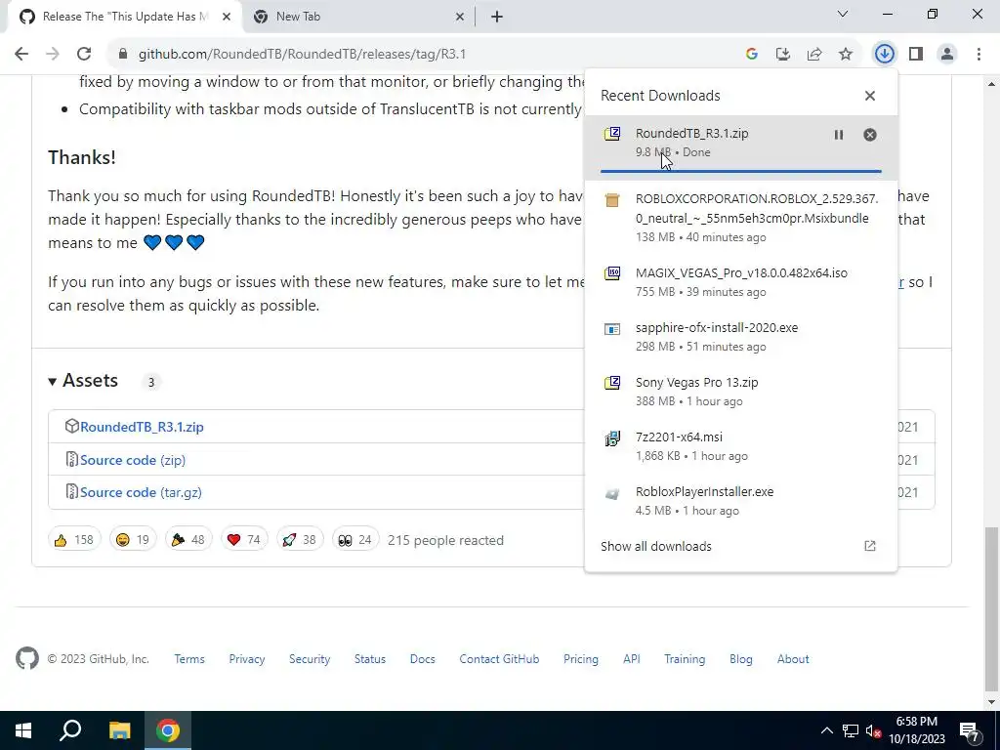Open the Security footer link

click(x=310, y=659)
